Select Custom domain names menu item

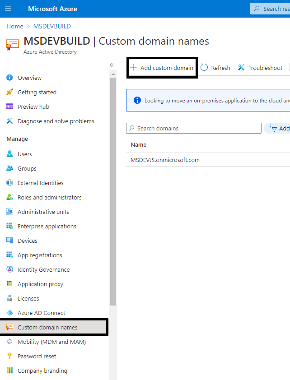point(54,327)
